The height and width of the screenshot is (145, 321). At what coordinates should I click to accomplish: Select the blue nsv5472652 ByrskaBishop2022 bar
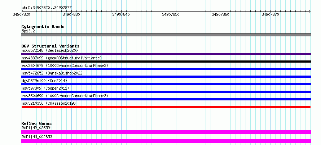(x=166, y=77)
